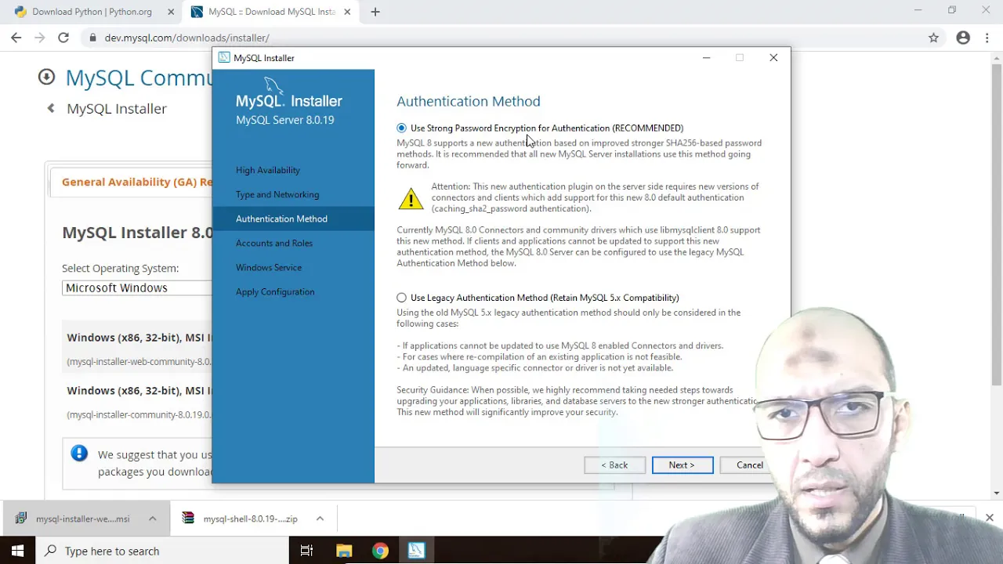Click the MySQL Installer page heading
The height and width of the screenshot is (564, 1003).
117,109
